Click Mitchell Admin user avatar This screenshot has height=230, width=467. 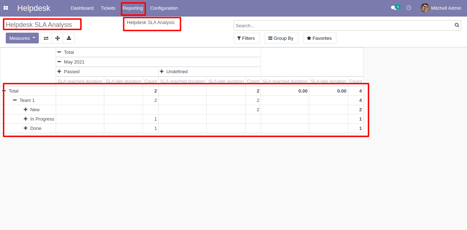[425, 8]
